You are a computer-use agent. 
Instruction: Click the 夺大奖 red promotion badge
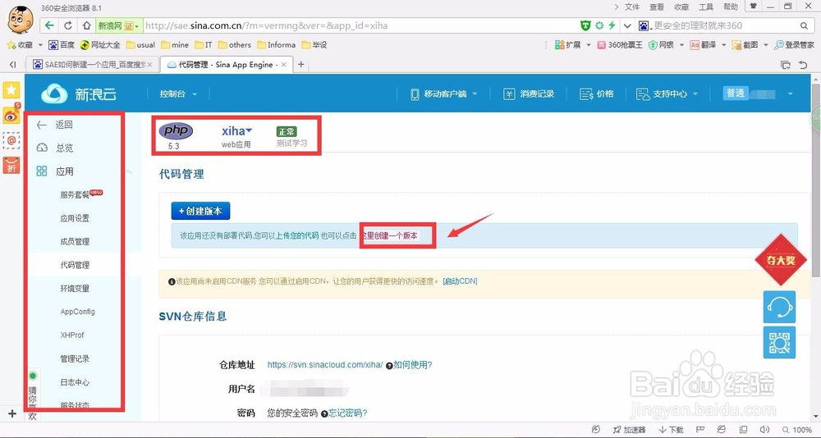point(781,259)
